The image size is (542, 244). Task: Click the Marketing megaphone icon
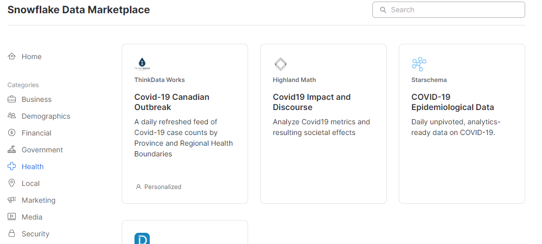point(12,200)
